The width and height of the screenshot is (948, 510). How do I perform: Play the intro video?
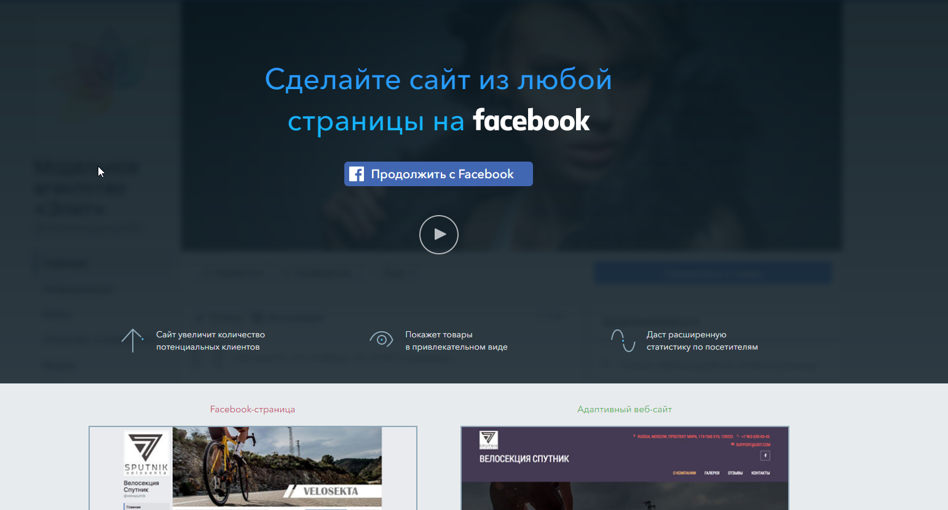[439, 235]
